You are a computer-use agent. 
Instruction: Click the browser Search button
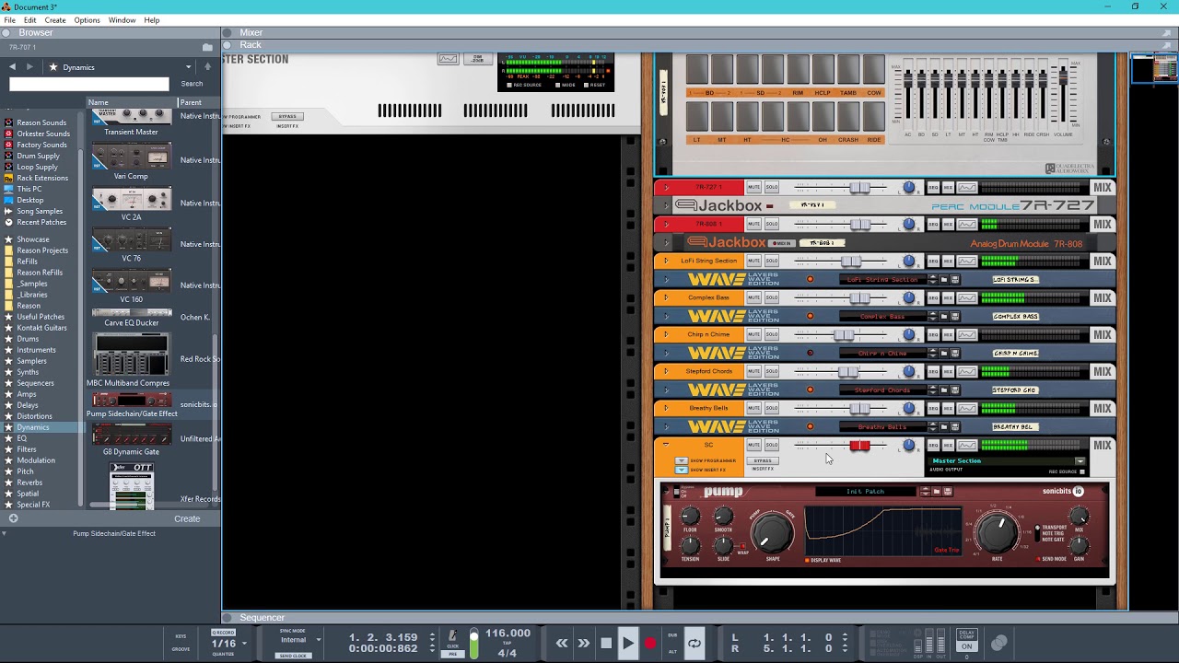(x=192, y=84)
